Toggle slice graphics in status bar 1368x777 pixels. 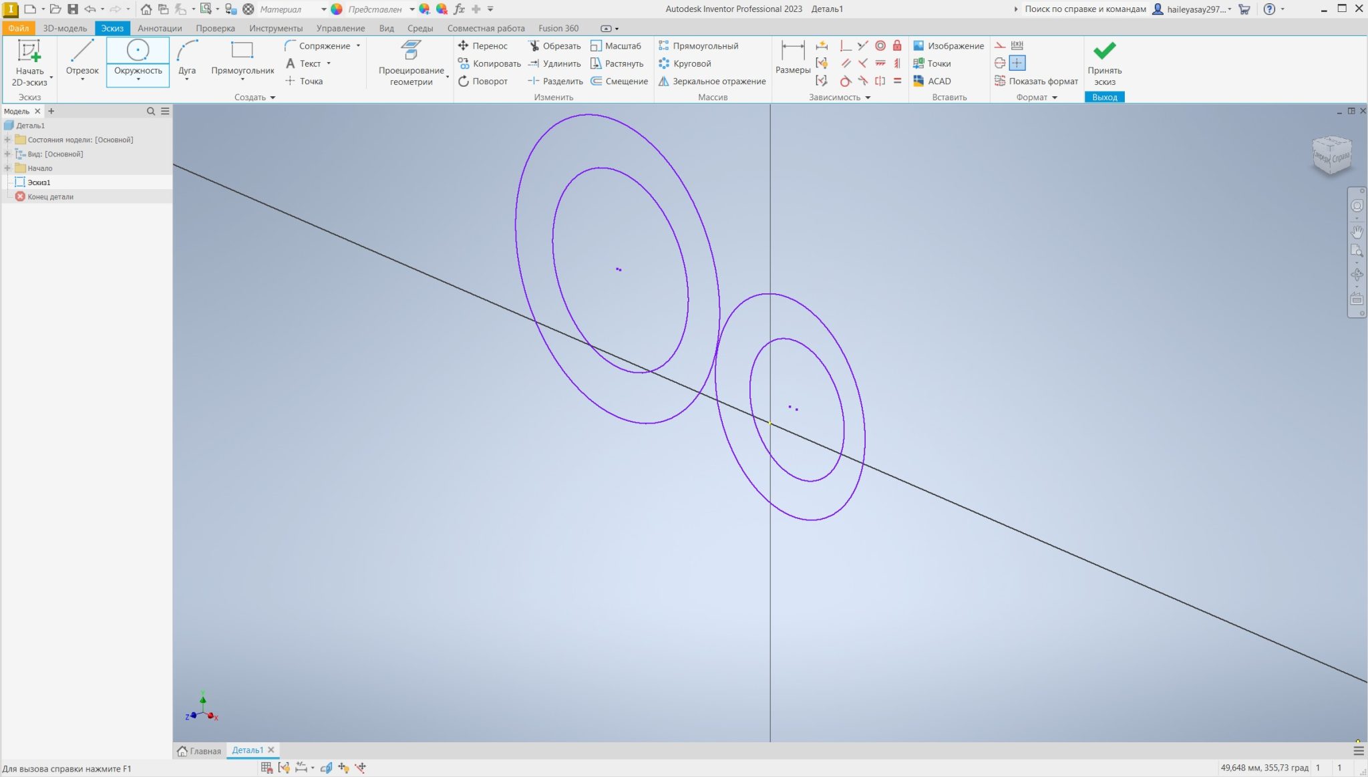coord(326,768)
